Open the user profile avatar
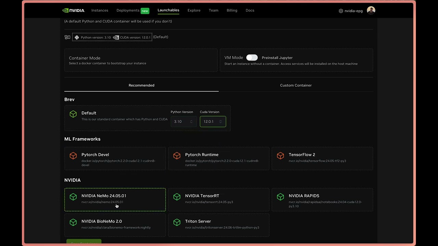Viewport: 438px width, 246px height. [x=371, y=10]
